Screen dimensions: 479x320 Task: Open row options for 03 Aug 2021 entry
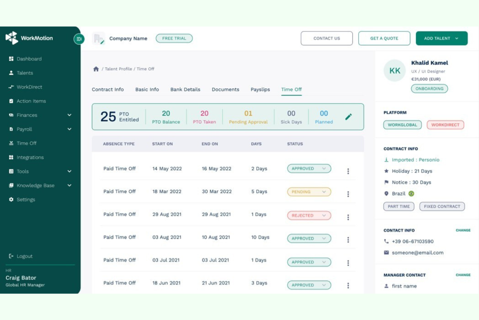pyautogui.click(x=348, y=240)
